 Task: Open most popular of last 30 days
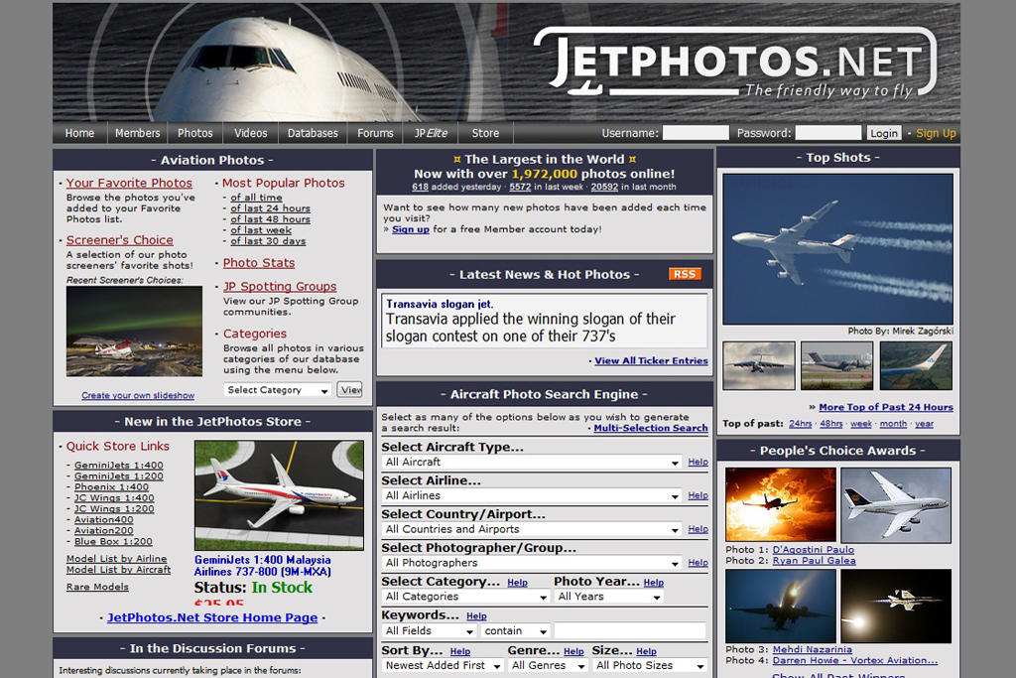click(x=268, y=241)
